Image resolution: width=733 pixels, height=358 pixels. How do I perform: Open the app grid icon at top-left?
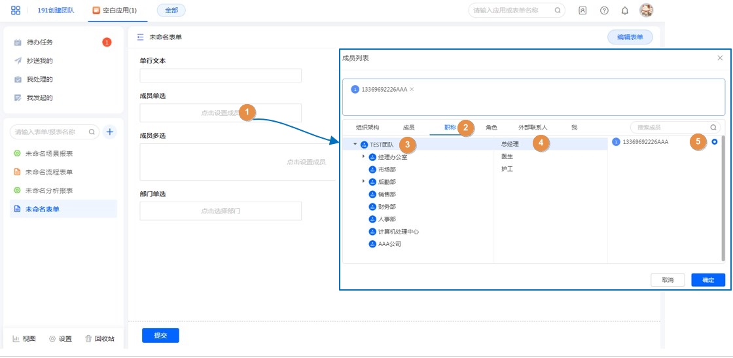click(x=16, y=10)
